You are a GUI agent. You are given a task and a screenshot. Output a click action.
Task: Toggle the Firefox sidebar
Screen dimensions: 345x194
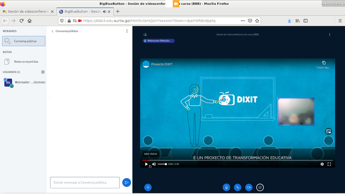[306, 21]
